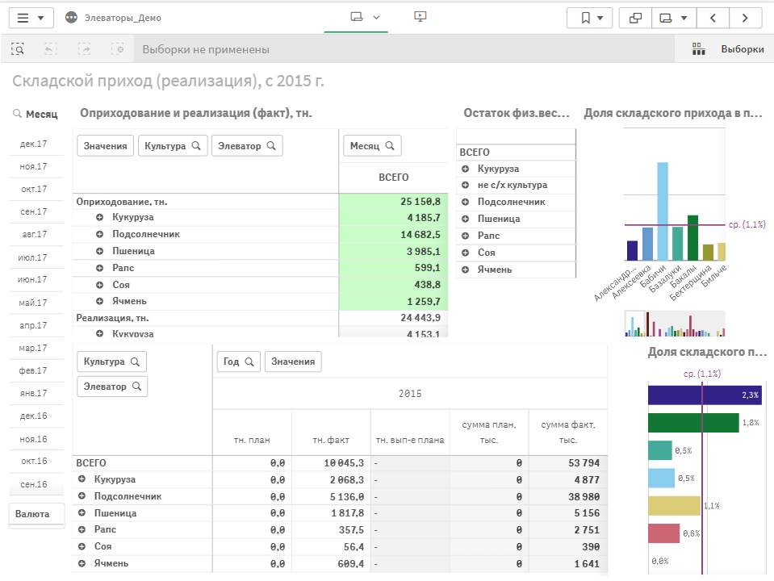Click the smart search selection icon
This screenshot has height=581, width=774.
(18, 49)
